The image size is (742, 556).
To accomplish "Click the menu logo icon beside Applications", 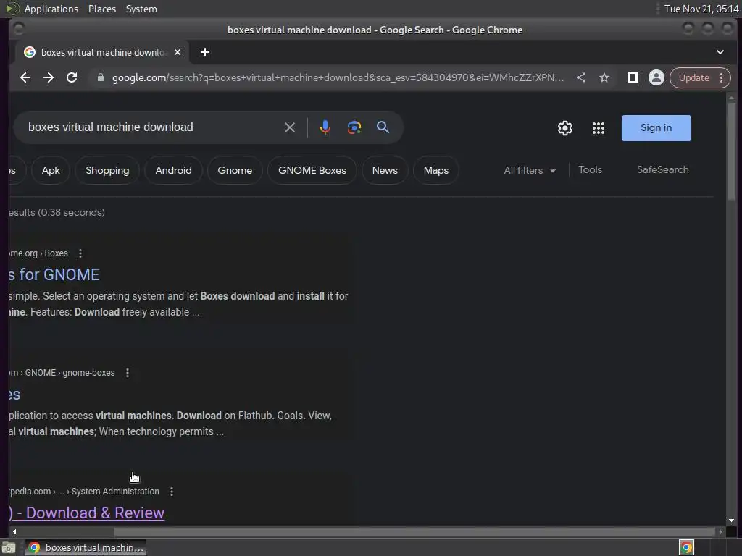I will click(x=12, y=9).
